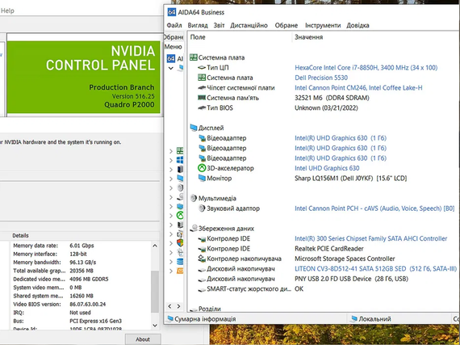Select the Memory bandwidth row in NVIDIA details
Image resolution: width=460 pixels, height=345 pixels.
[82, 263]
